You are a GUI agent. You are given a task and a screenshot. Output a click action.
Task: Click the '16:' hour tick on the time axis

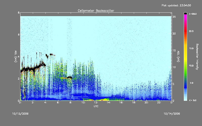[x=121, y=103]
